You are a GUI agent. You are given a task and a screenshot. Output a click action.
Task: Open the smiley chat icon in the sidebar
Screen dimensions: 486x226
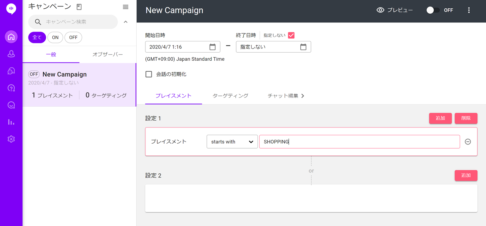11,105
